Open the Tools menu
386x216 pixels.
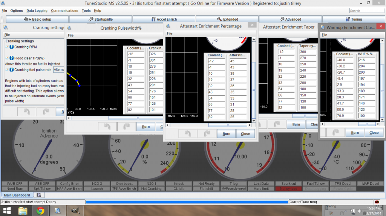point(86,11)
